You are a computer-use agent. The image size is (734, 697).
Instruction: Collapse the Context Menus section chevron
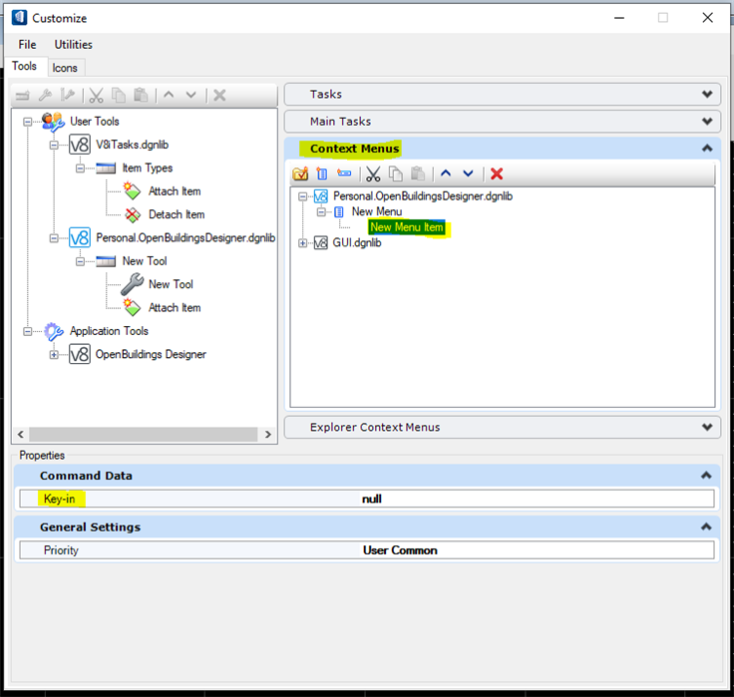707,149
